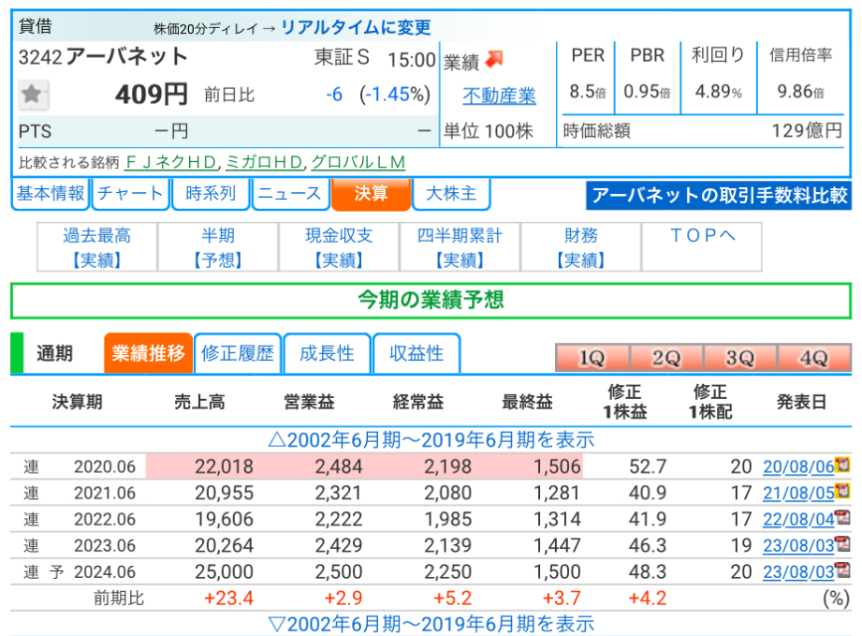The width and height of the screenshot is (862, 636).
Task: Open the 21/08/05 announcement date link
Action: 798,493
